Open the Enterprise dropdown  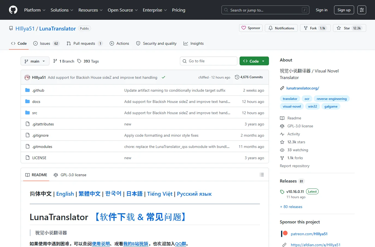tap(155, 10)
